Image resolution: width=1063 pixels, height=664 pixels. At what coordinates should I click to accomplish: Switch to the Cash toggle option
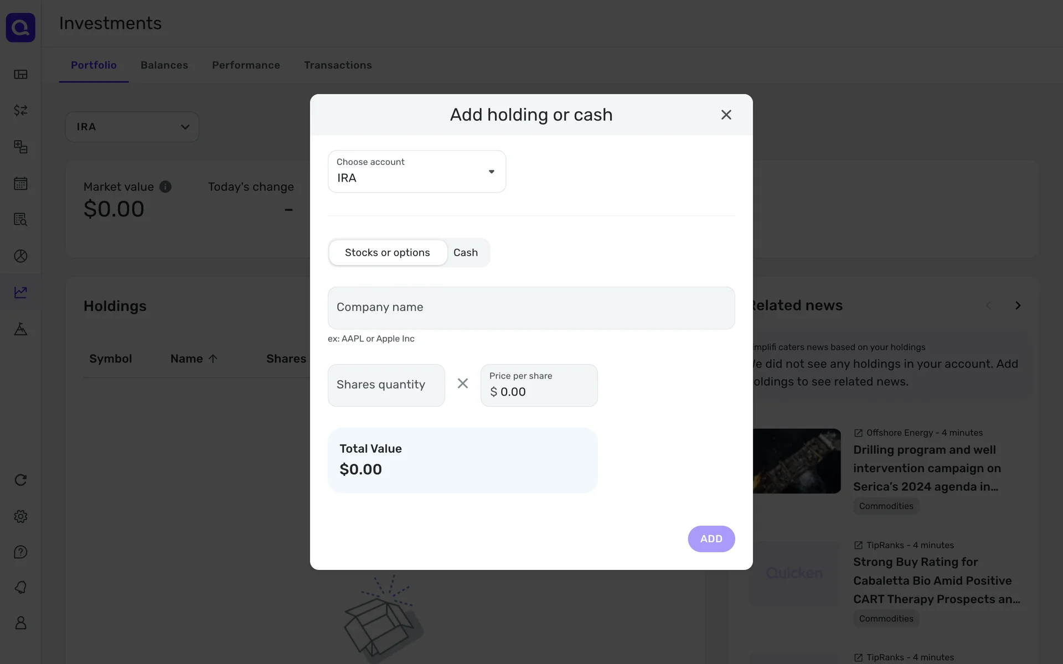pyautogui.click(x=466, y=252)
